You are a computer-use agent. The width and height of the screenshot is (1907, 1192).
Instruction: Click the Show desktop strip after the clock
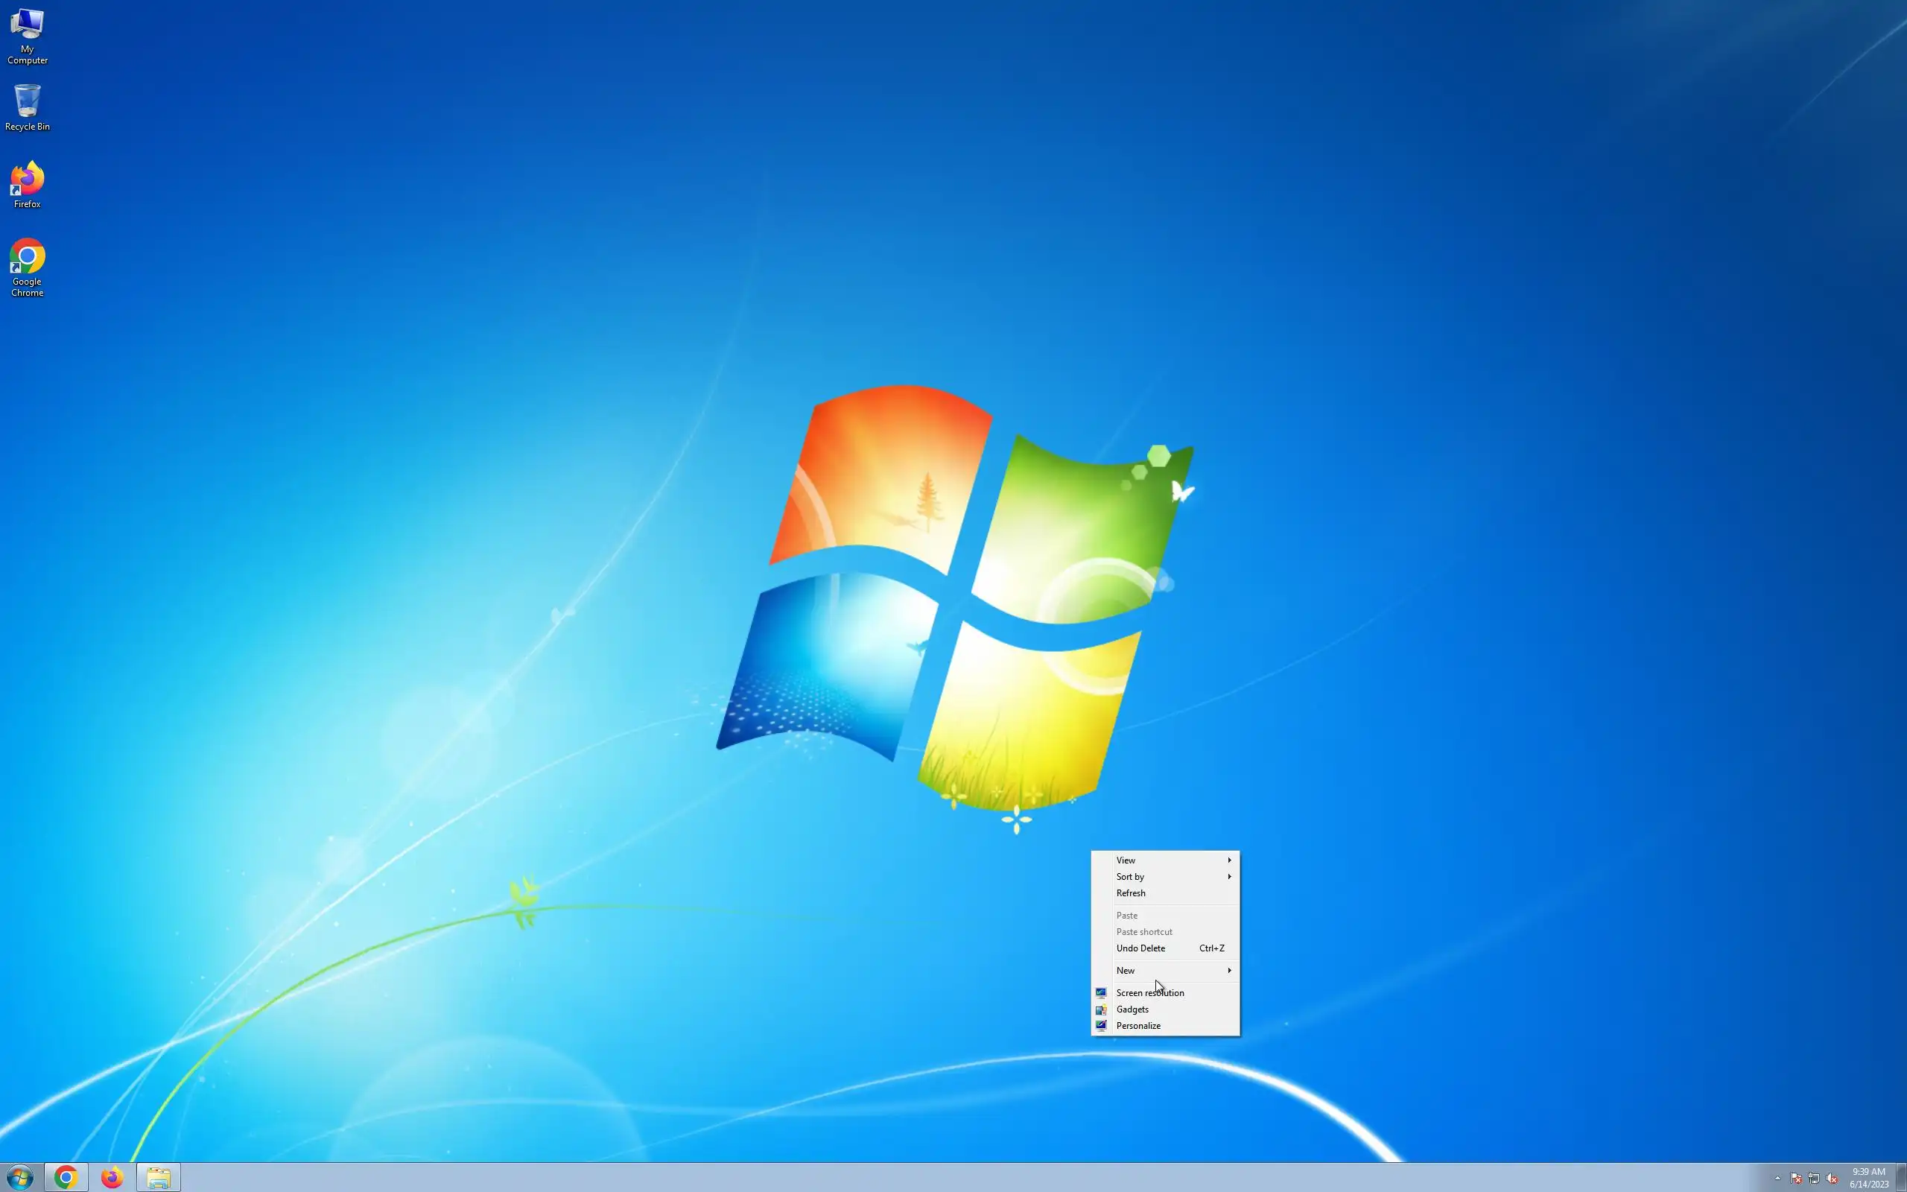click(1902, 1178)
